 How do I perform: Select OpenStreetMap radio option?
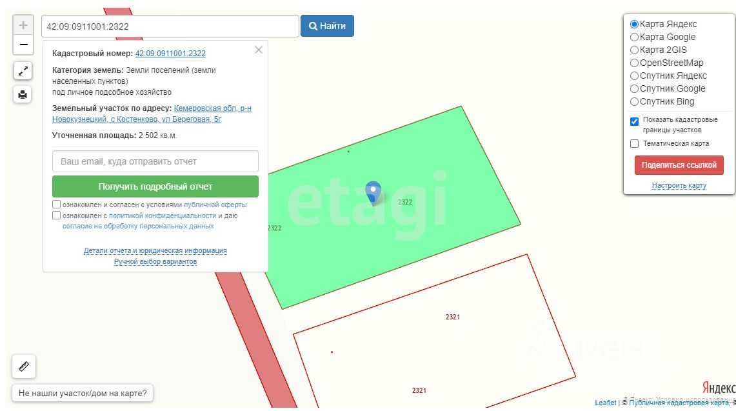click(634, 63)
